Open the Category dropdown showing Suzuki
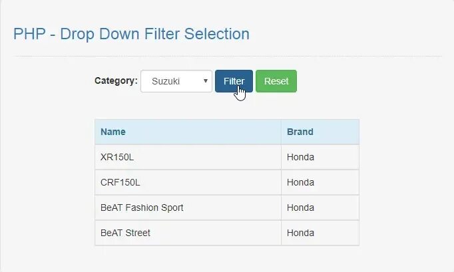This screenshot has width=454, height=272. (174, 81)
